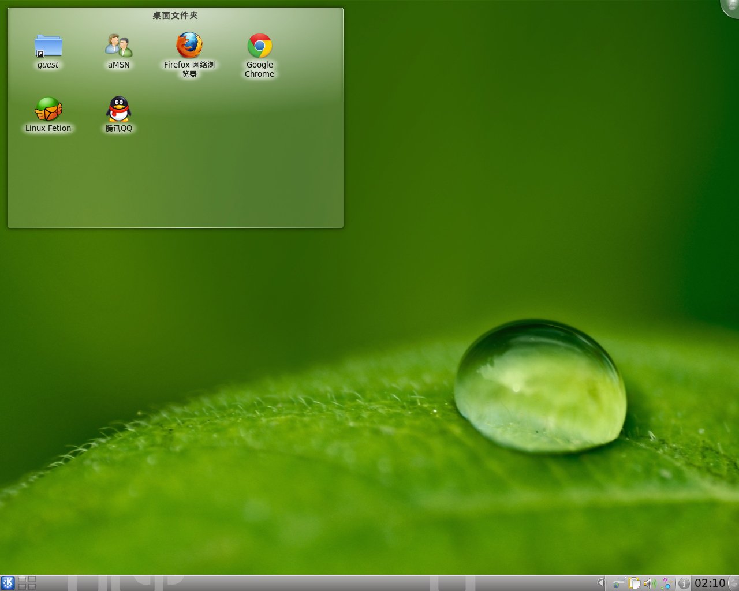Switch to the bottom-right virtual desktop in pager
The width and height of the screenshot is (739, 591).
[32, 587]
